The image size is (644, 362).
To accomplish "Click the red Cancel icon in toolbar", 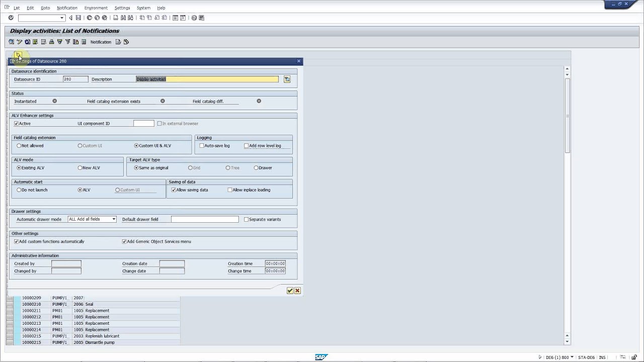I will [105, 18].
